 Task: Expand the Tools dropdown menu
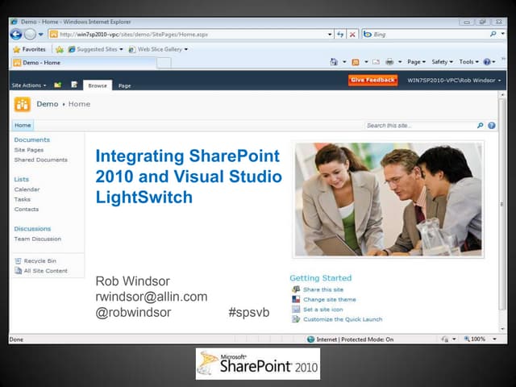pyautogui.click(x=468, y=62)
